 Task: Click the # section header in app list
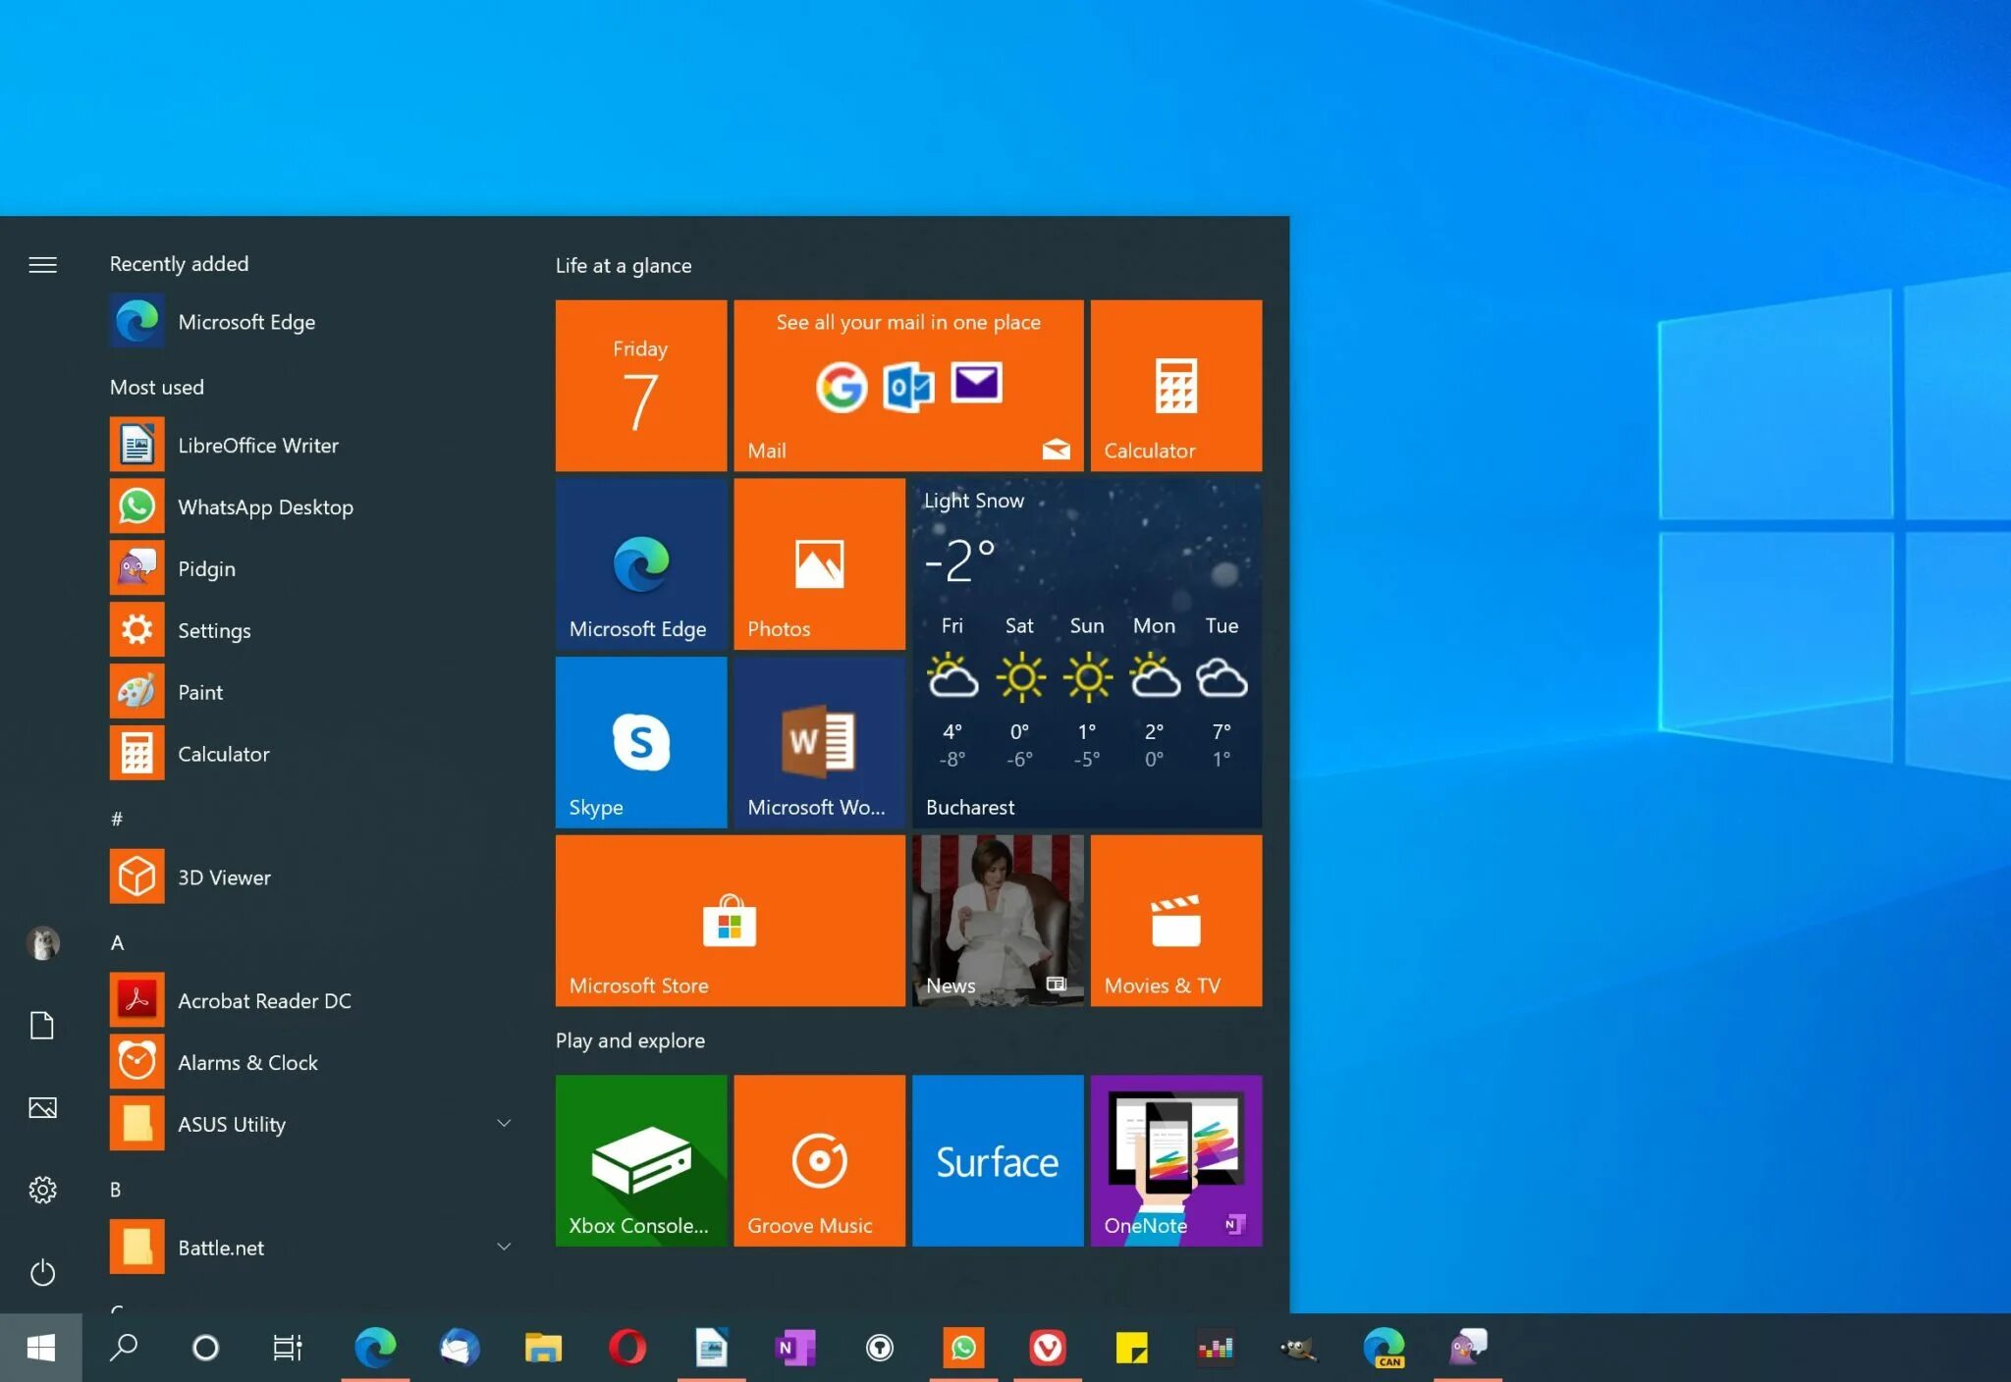[x=117, y=819]
